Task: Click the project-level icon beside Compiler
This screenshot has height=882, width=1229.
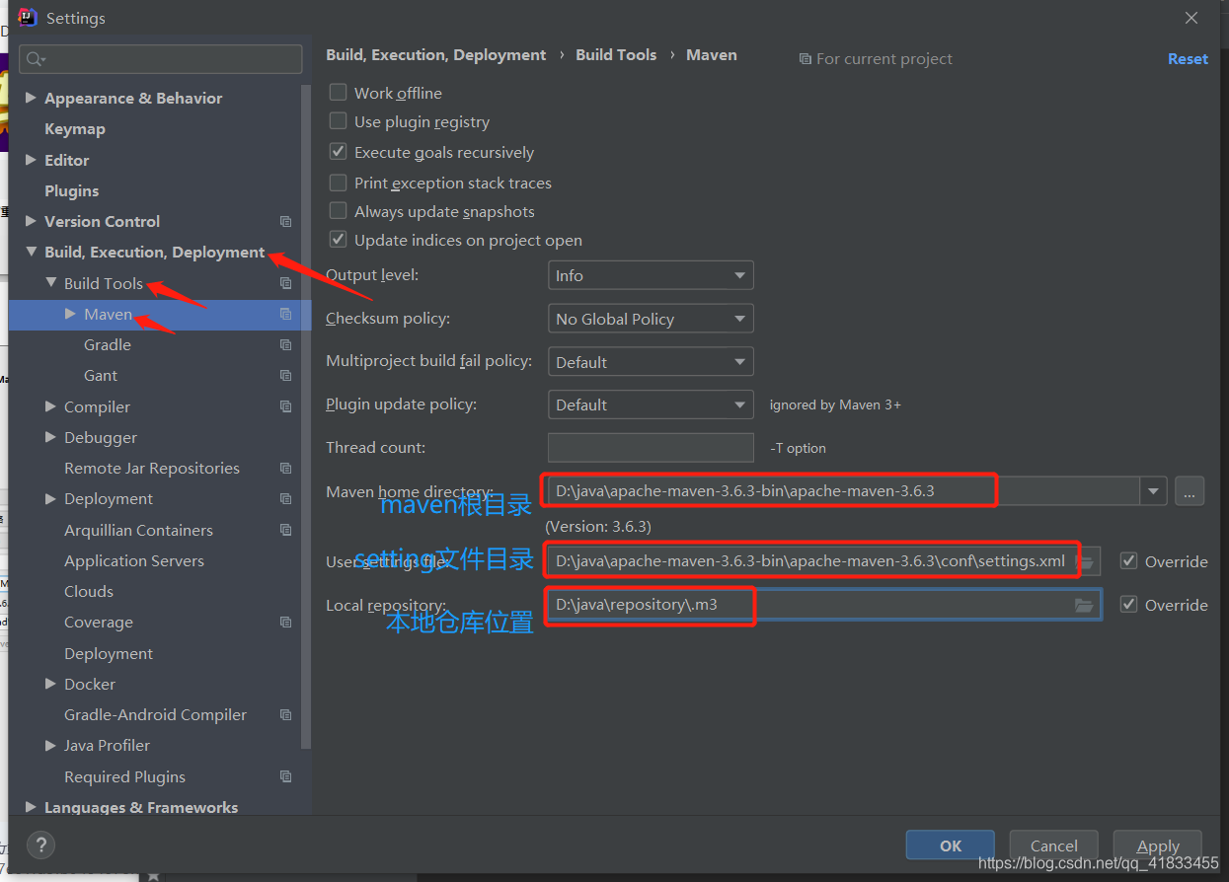Action: click(x=285, y=406)
